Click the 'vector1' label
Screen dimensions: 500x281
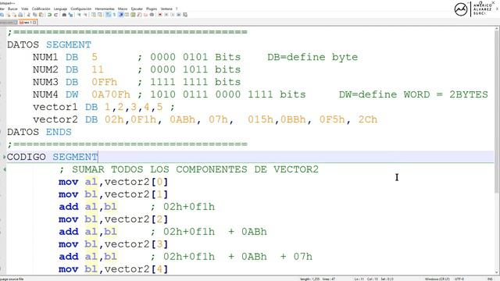pos(55,107)
